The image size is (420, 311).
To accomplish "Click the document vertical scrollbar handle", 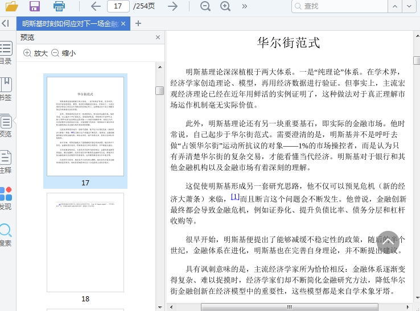I will point(417,60).
